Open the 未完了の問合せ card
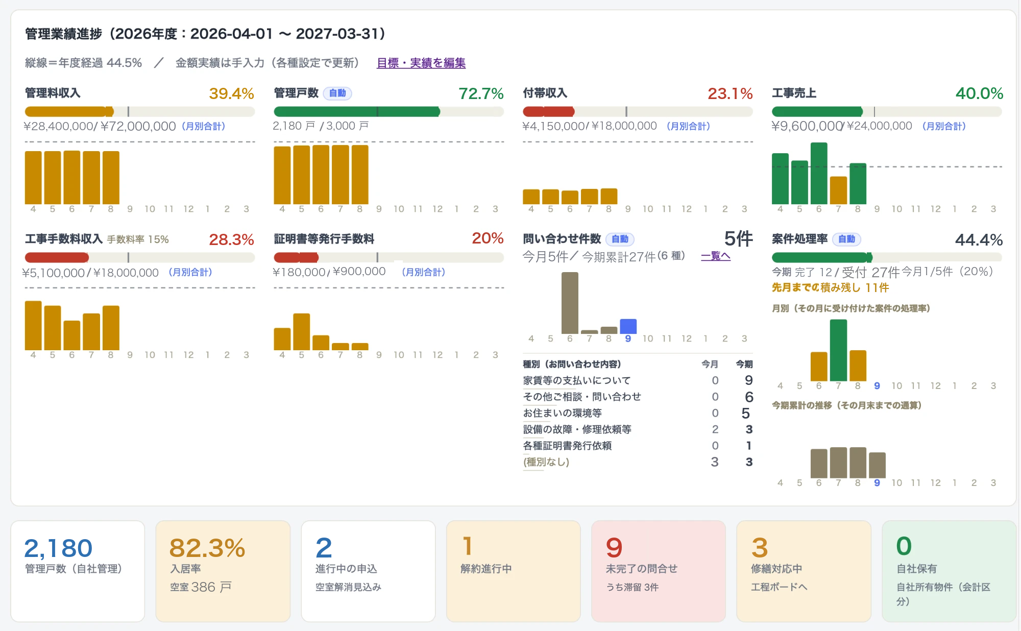 pyautogui.click(x=659, y=571)
